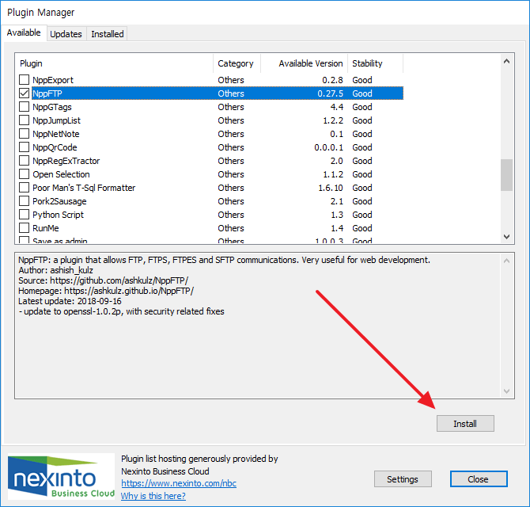Viewport: 530px width, 507px height.
Task: Check the NppNetNote plugin box
Action: click(x=24, y=134)
